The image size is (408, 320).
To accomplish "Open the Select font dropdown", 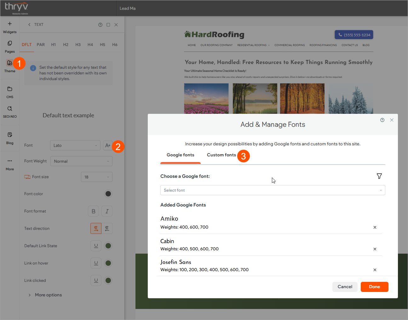I will (273, 190).
